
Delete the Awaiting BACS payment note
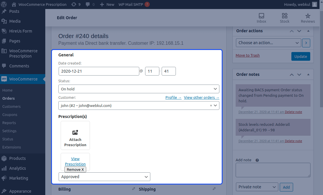click(293, 112)
